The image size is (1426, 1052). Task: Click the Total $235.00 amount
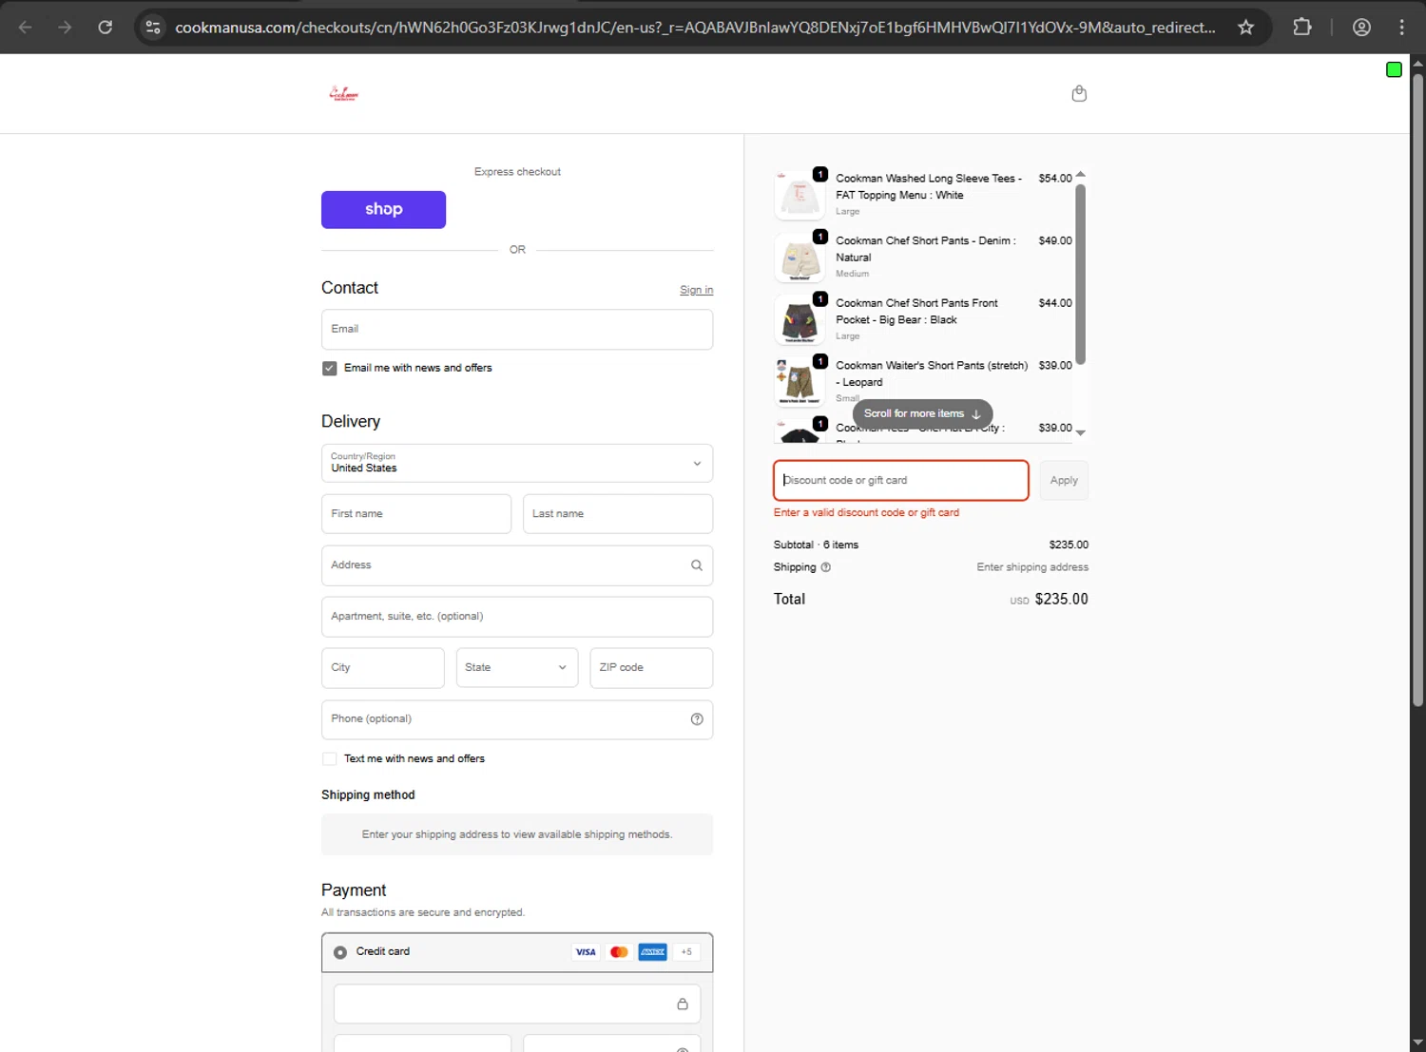coord(1061,600)
